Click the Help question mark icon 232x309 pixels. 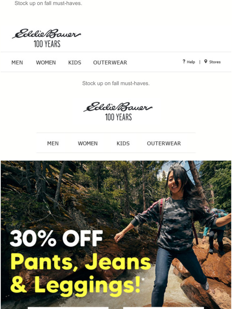coord(184,61)
